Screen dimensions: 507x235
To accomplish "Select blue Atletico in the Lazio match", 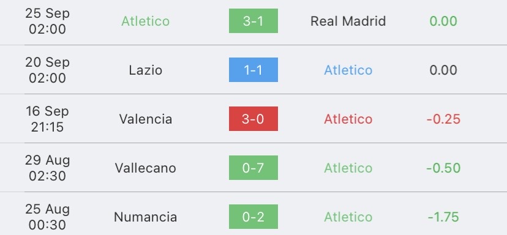I will tap(348, 70).
